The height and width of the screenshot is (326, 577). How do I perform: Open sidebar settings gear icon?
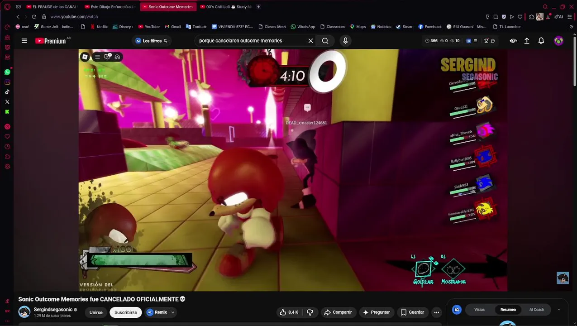coord(7,167)
